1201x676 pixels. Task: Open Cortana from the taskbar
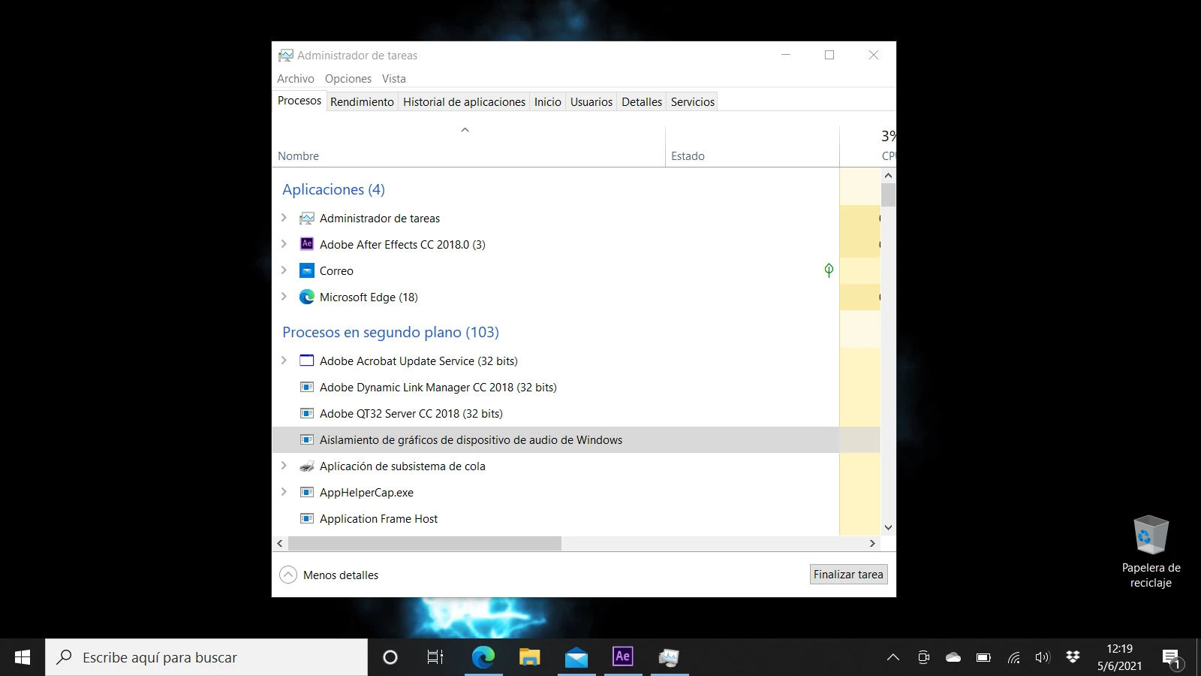390,657
